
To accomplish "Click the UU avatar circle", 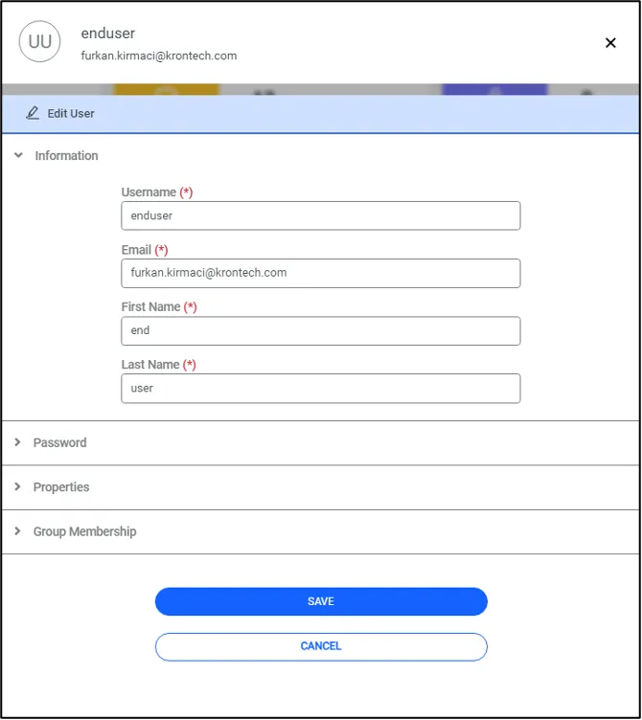I will point(39,41).
